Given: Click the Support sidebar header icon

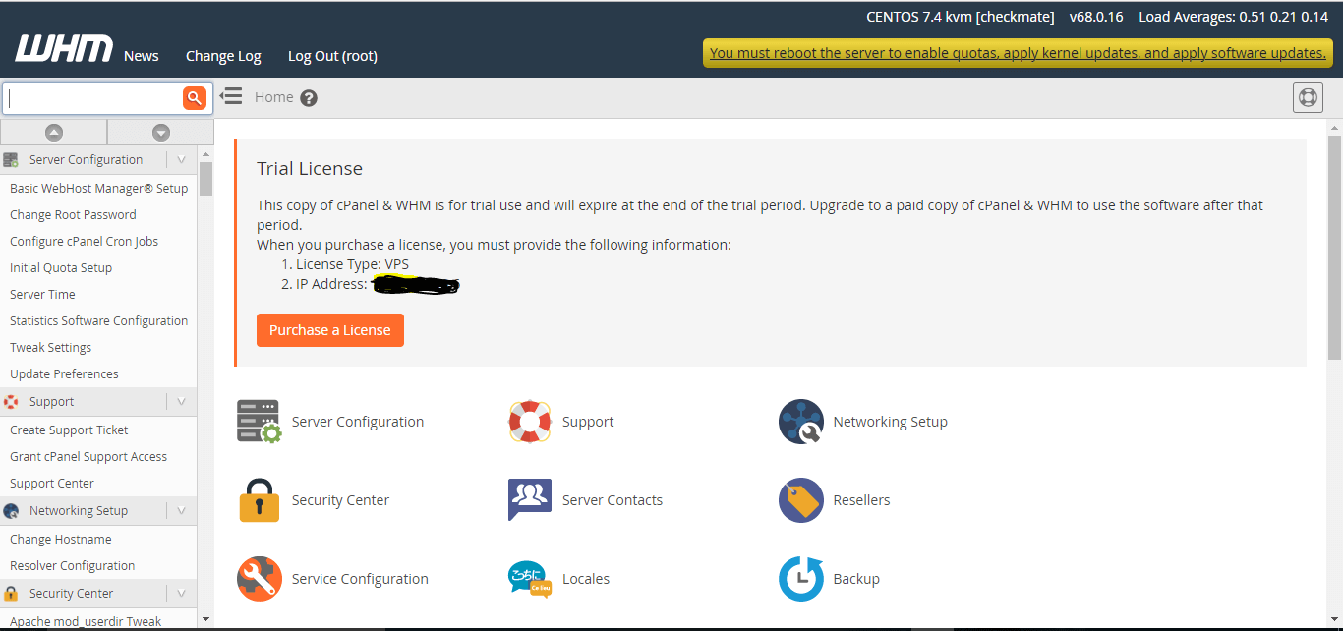Looking at the screenshot, I should point(11,402).
